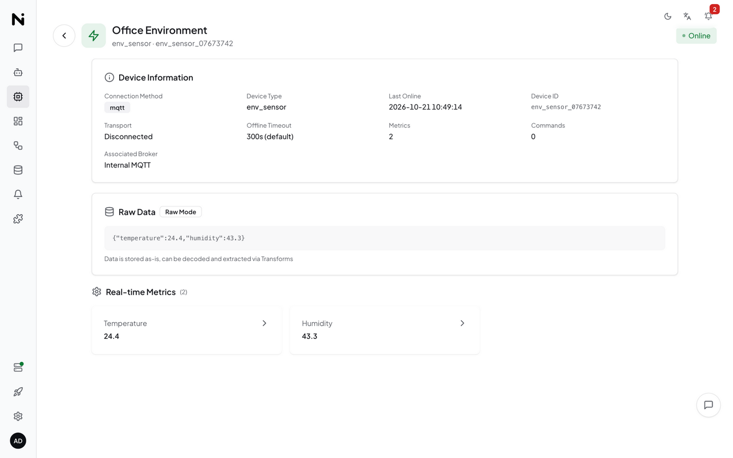Image resolution: width=733 pixels, height=458 pixels.
Task: Click the Last Online timestamp 2026-10-21 10:49:14
Action: (x=426, y=107)
